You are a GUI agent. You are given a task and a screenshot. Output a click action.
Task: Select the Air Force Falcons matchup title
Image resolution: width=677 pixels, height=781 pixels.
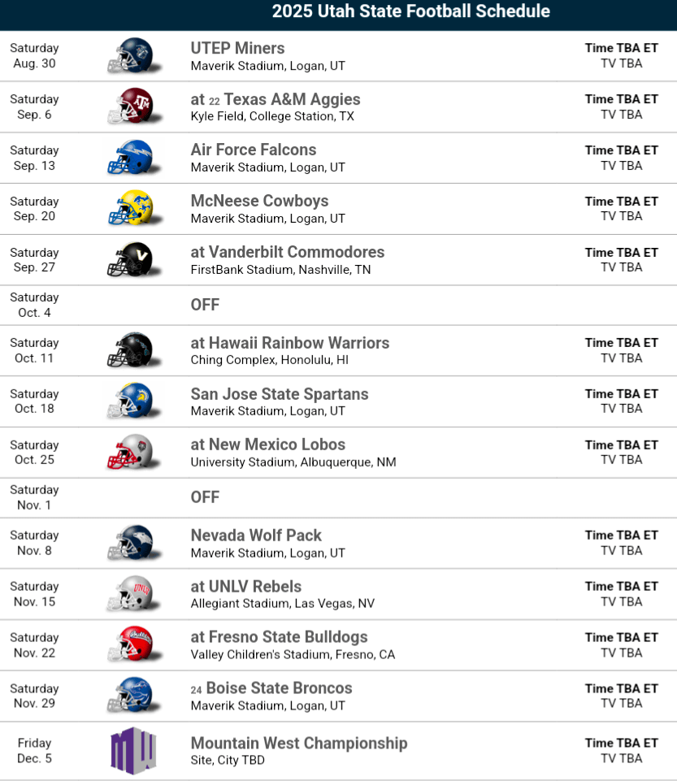254,150
